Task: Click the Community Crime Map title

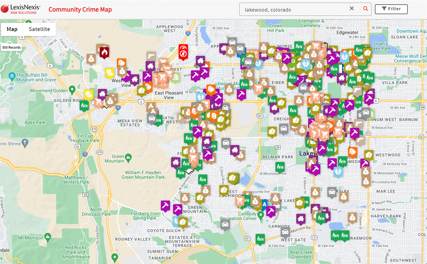Action: (80, 9)
